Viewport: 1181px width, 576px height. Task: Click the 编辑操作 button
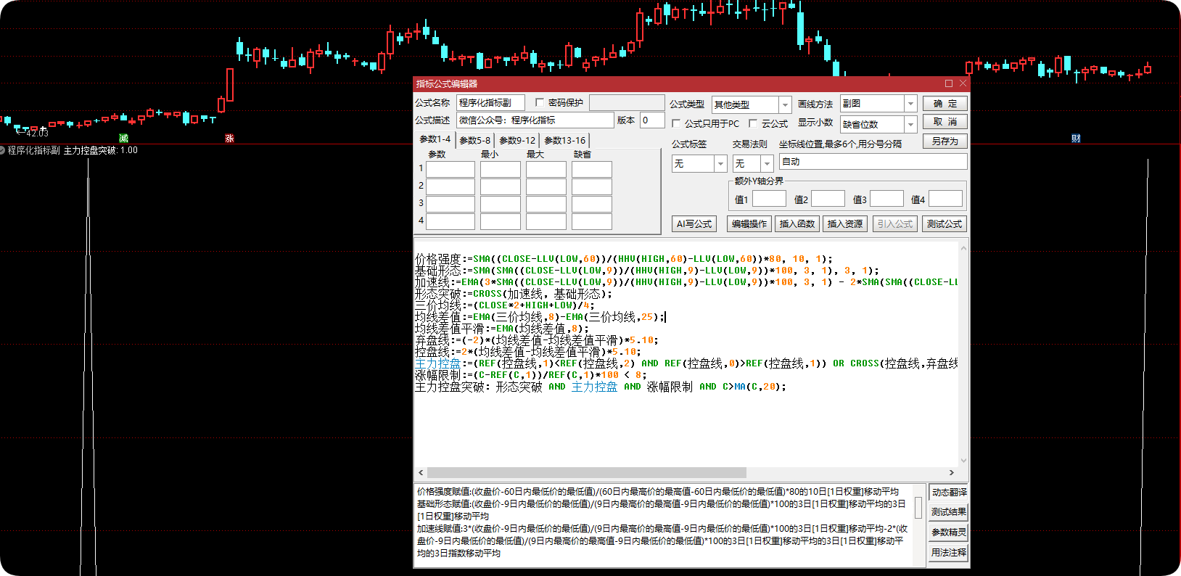pos(749,224)
